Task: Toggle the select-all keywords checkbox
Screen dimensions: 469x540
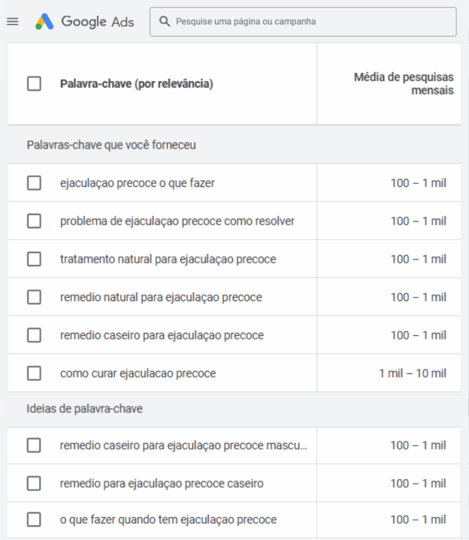Action: tap(34, 84)
